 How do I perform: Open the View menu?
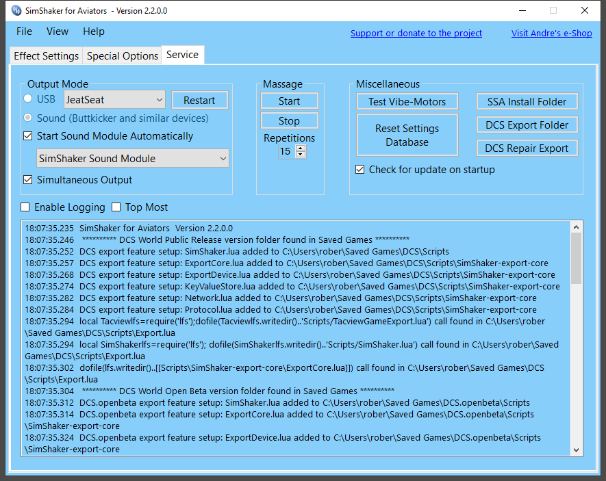[x=58, y=31]
